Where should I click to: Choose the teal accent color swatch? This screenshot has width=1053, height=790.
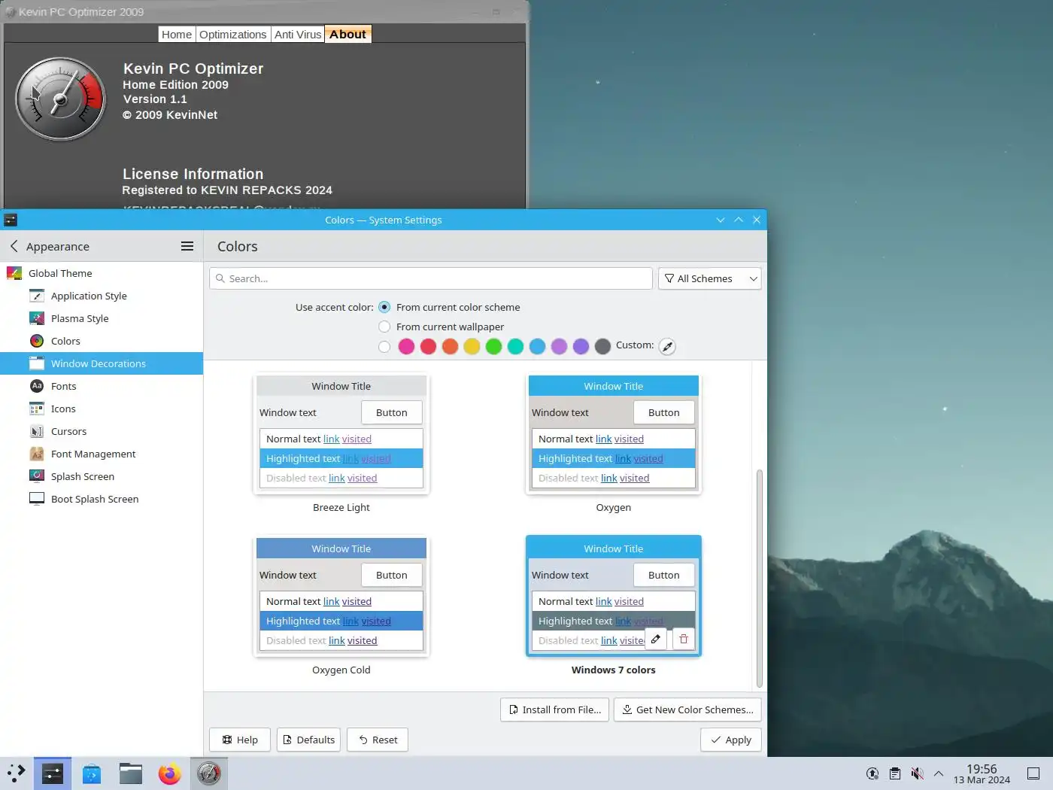(515, 346)
